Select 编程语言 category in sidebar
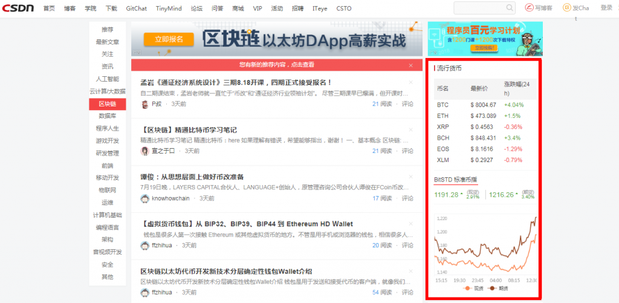The height and width of the screenshot is (303, 619). tap(108, 227)
